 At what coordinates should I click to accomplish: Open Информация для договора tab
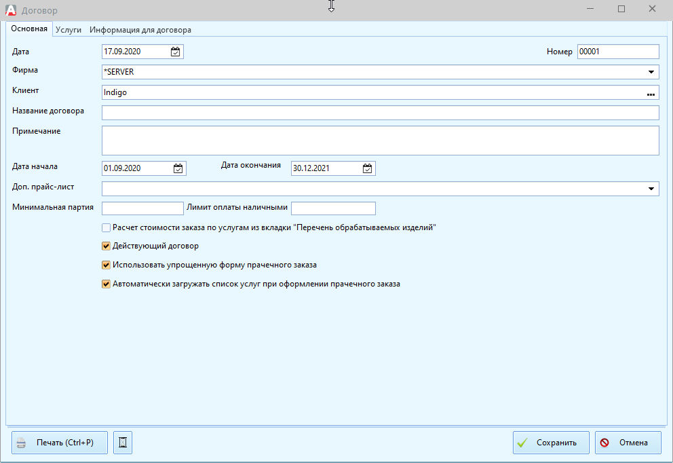pos(140,30)
